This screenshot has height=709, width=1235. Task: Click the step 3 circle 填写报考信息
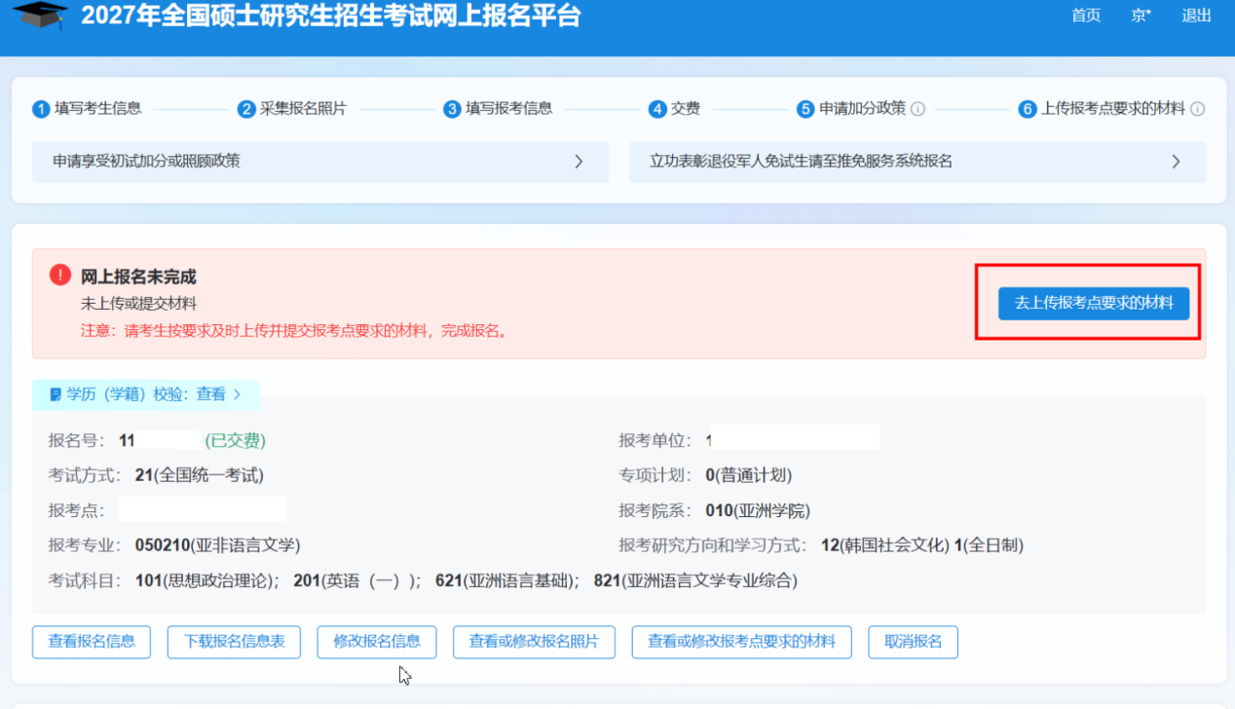pos(452,109)
